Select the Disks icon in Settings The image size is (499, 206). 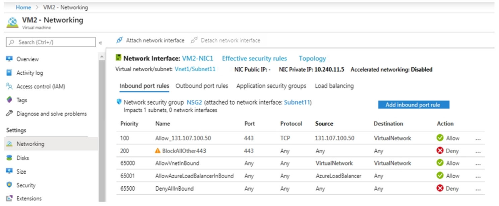click(x=9, y=158)
